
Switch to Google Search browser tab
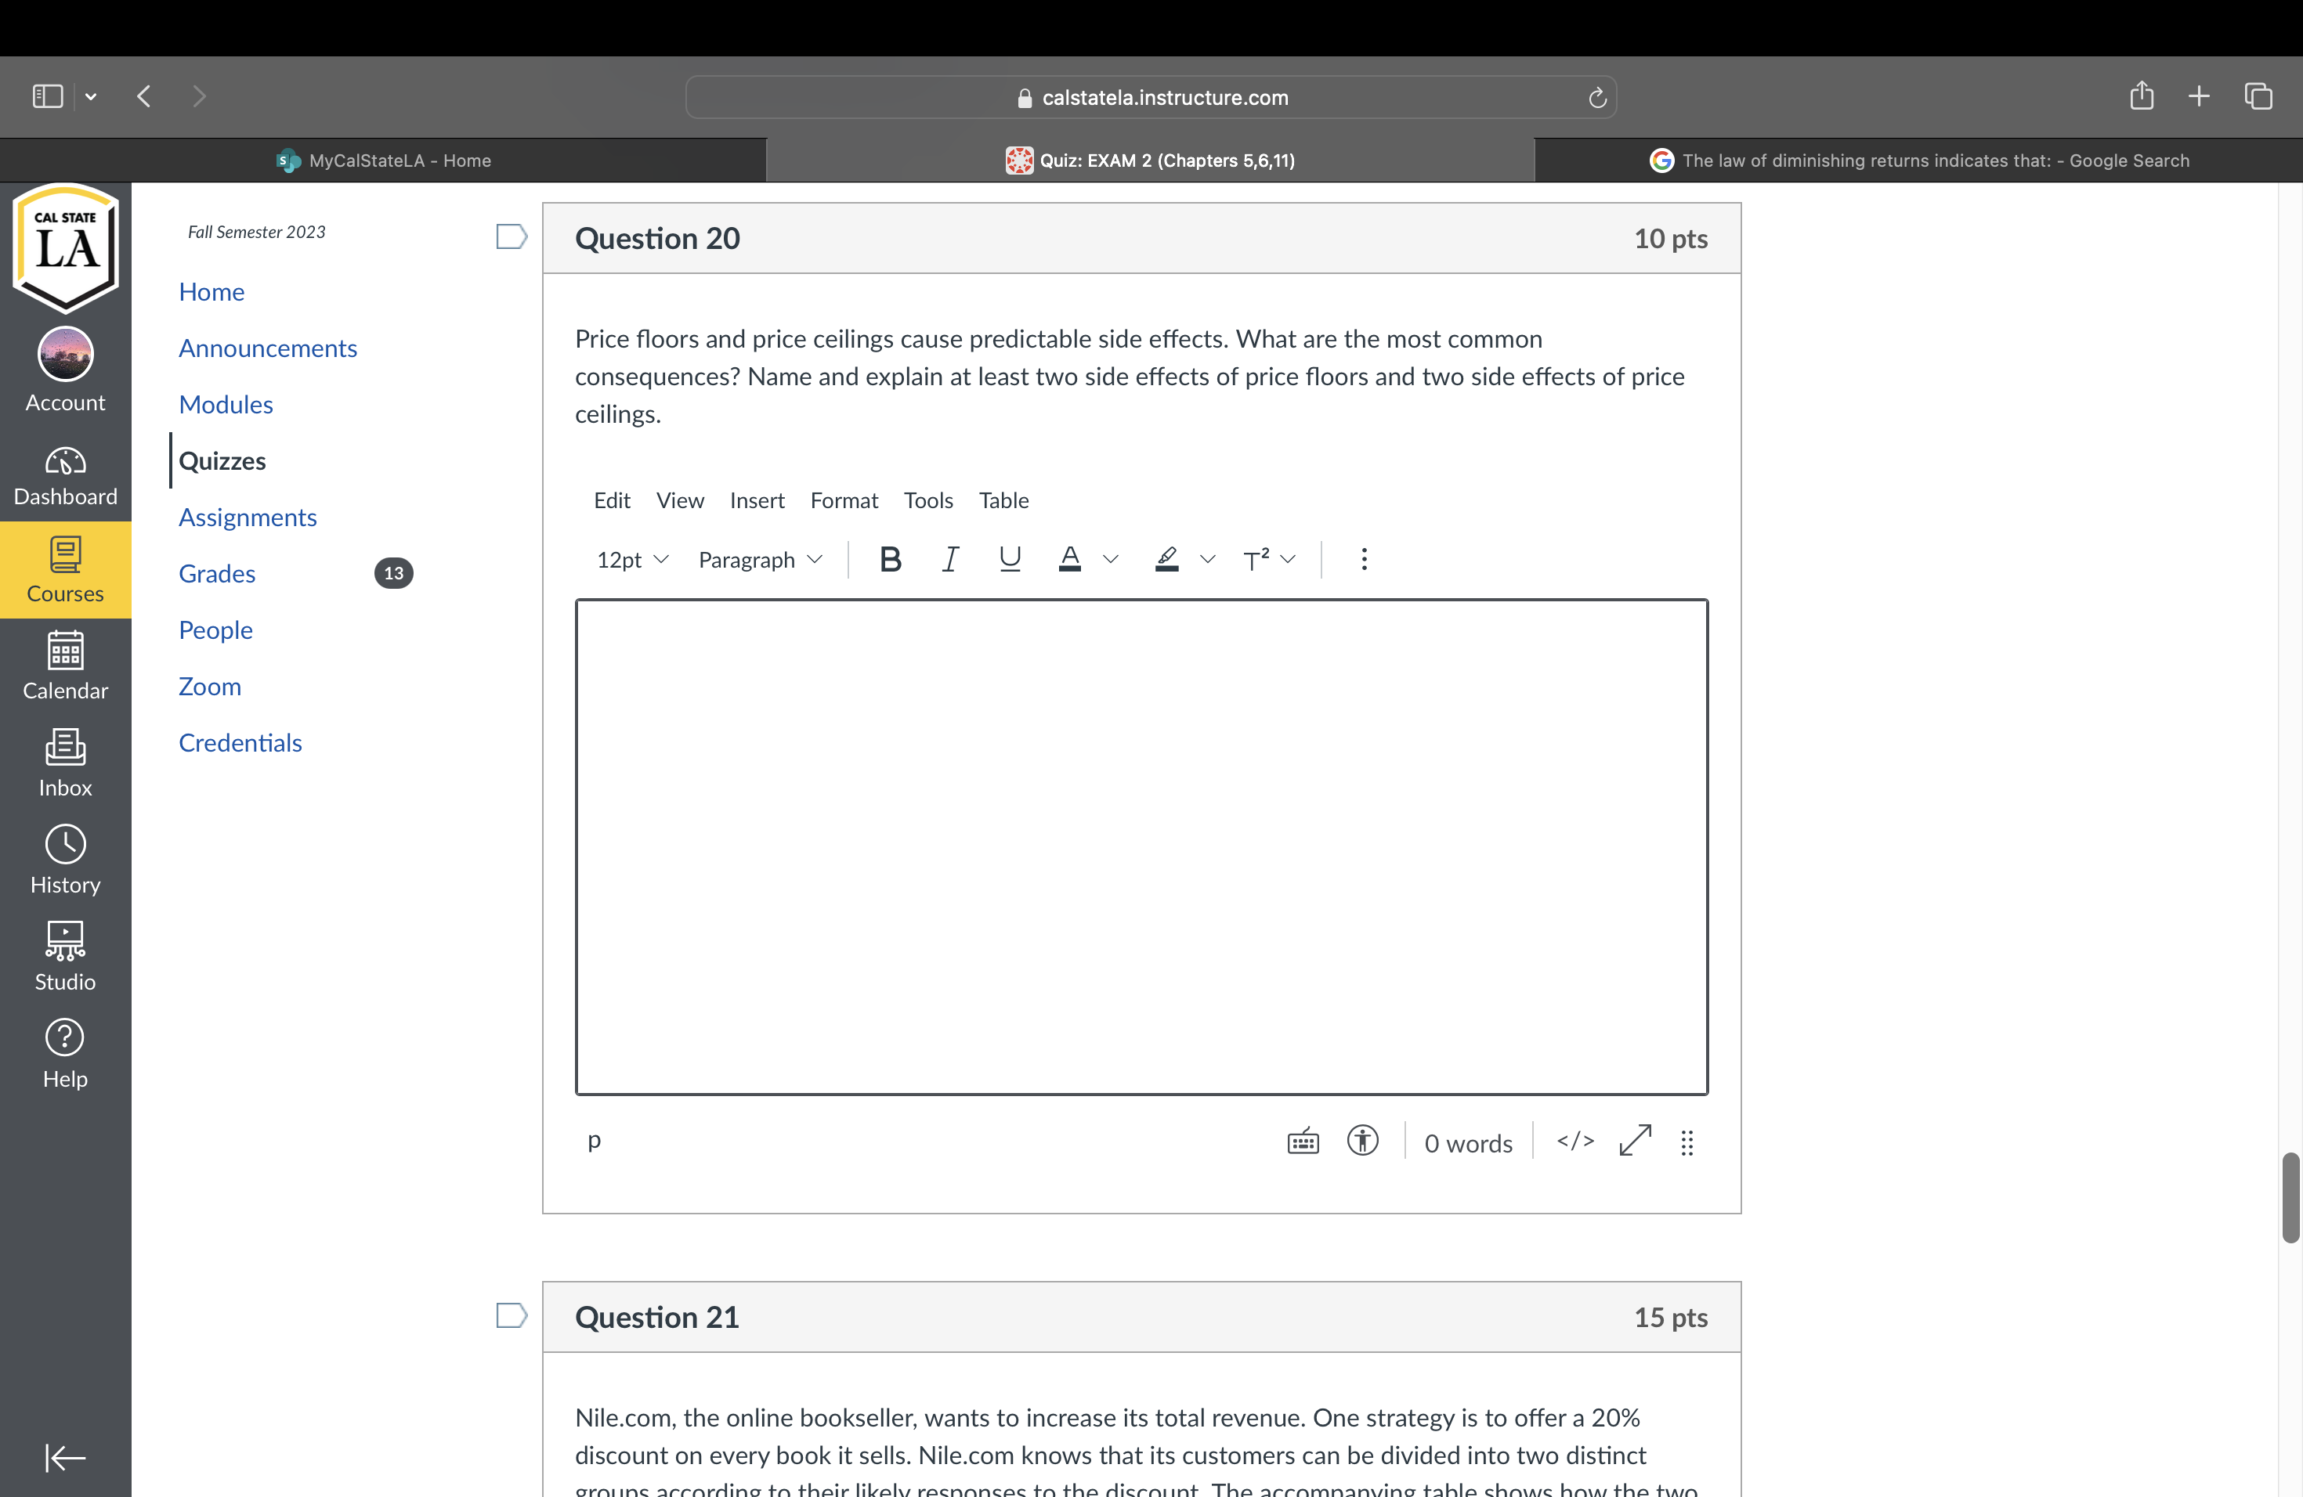pyautogui.click(x=1919, y=161)
